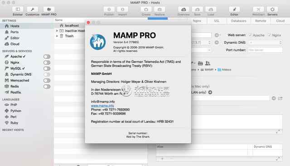Click the Publish toolbar icon
The width and height of the screenshot is (290, 166).
(x=109, y=9)
